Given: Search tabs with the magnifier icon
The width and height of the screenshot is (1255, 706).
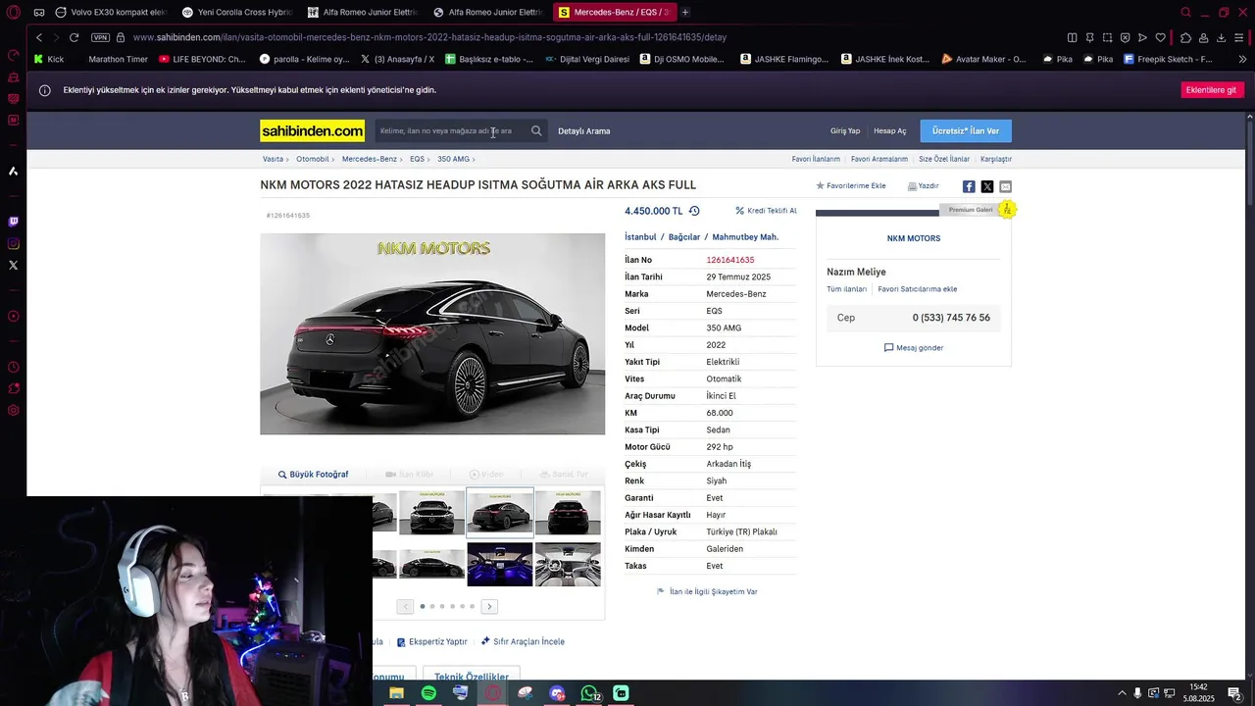Looking at the screenshot, I should pyautogui.click(x=1185, y=13).
